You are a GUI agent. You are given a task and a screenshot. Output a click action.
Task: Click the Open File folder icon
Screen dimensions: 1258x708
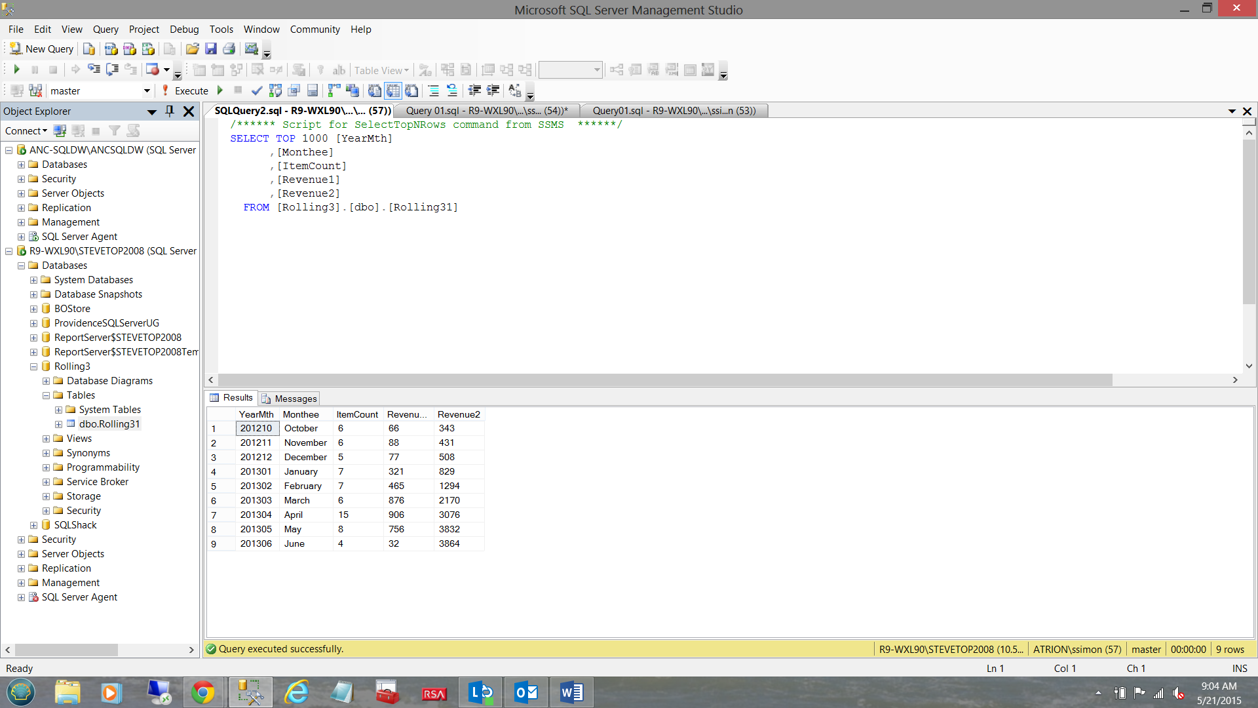(x=192, y=49)
